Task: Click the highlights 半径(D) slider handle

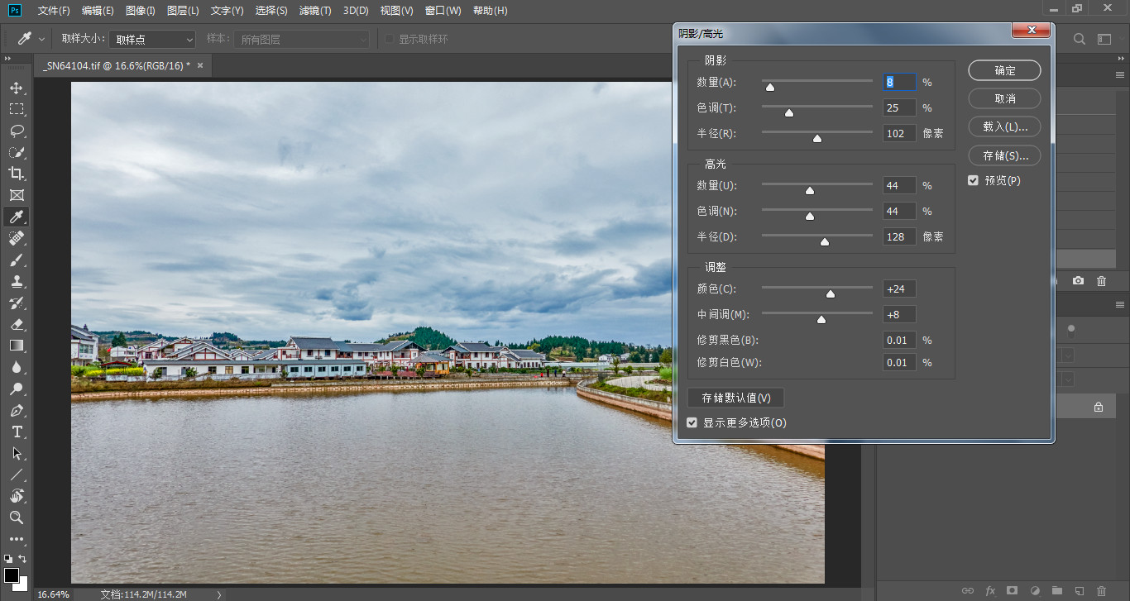Action: pyautogui.click(x=825, y=241)
